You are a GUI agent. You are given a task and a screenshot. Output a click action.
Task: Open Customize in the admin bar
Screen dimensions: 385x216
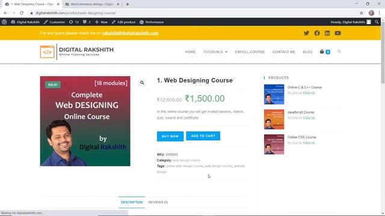[x=54, y=22]
